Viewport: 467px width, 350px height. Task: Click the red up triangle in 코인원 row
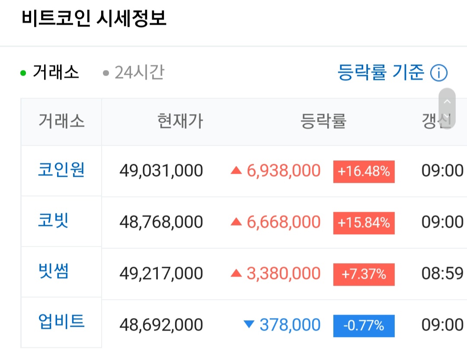coord(236,171)
